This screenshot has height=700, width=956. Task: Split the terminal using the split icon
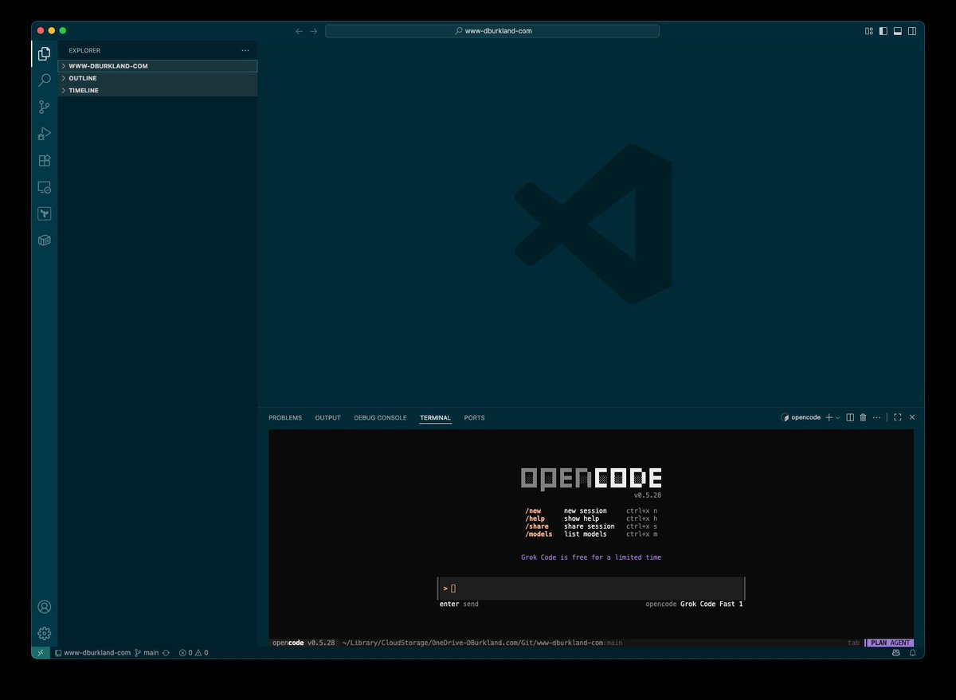[849, 416]
